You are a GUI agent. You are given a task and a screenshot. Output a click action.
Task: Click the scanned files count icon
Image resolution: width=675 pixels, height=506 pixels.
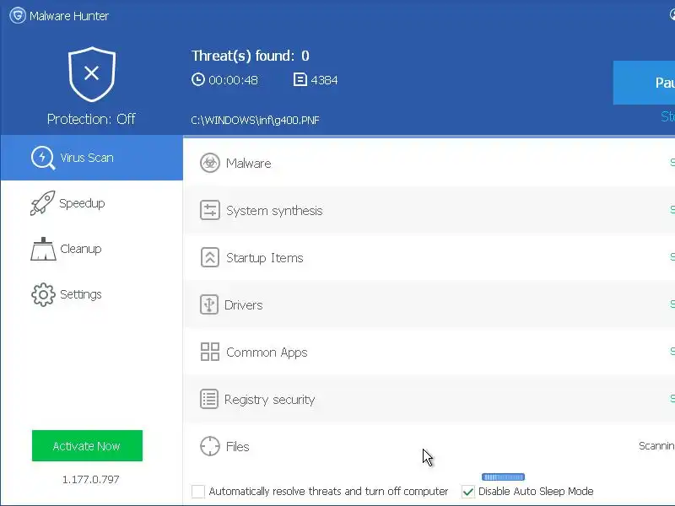(300, 79)
